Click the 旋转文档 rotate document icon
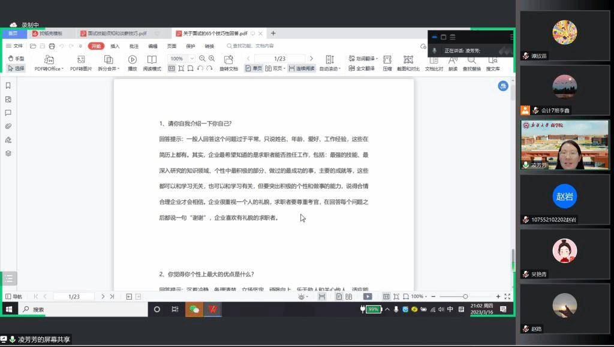 point(228,59)
